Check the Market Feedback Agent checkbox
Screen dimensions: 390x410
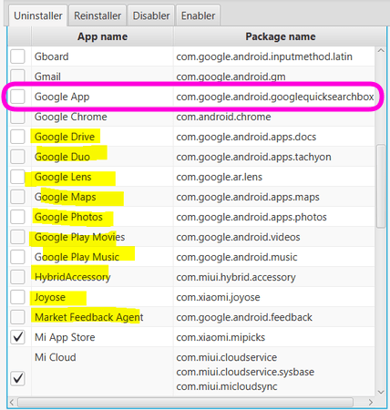tap(17, 317)
